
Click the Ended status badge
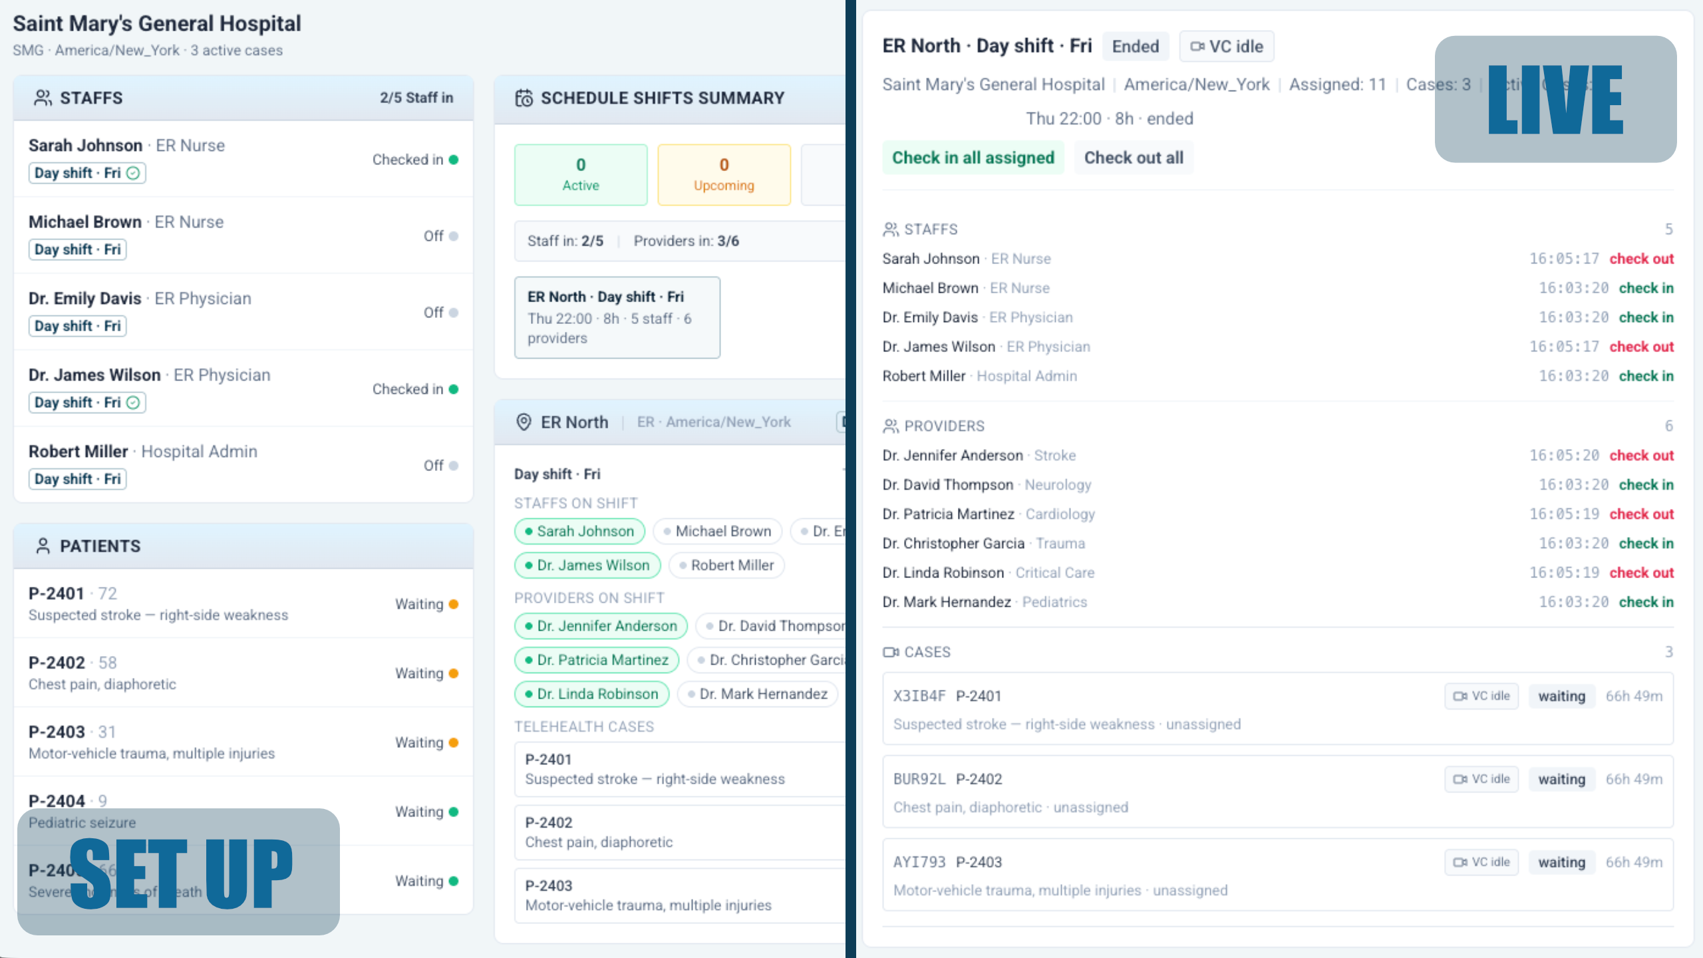click(1135, 47)
